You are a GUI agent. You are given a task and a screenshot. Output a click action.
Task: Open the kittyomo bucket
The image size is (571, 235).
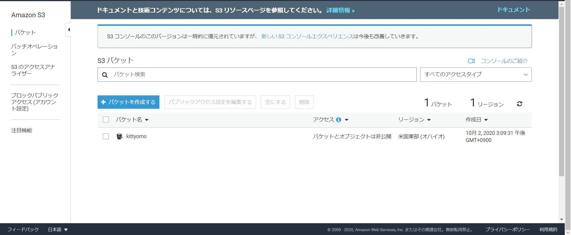[137, 136]
